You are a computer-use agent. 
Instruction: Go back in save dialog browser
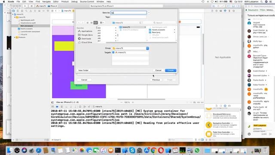[79, 23]
